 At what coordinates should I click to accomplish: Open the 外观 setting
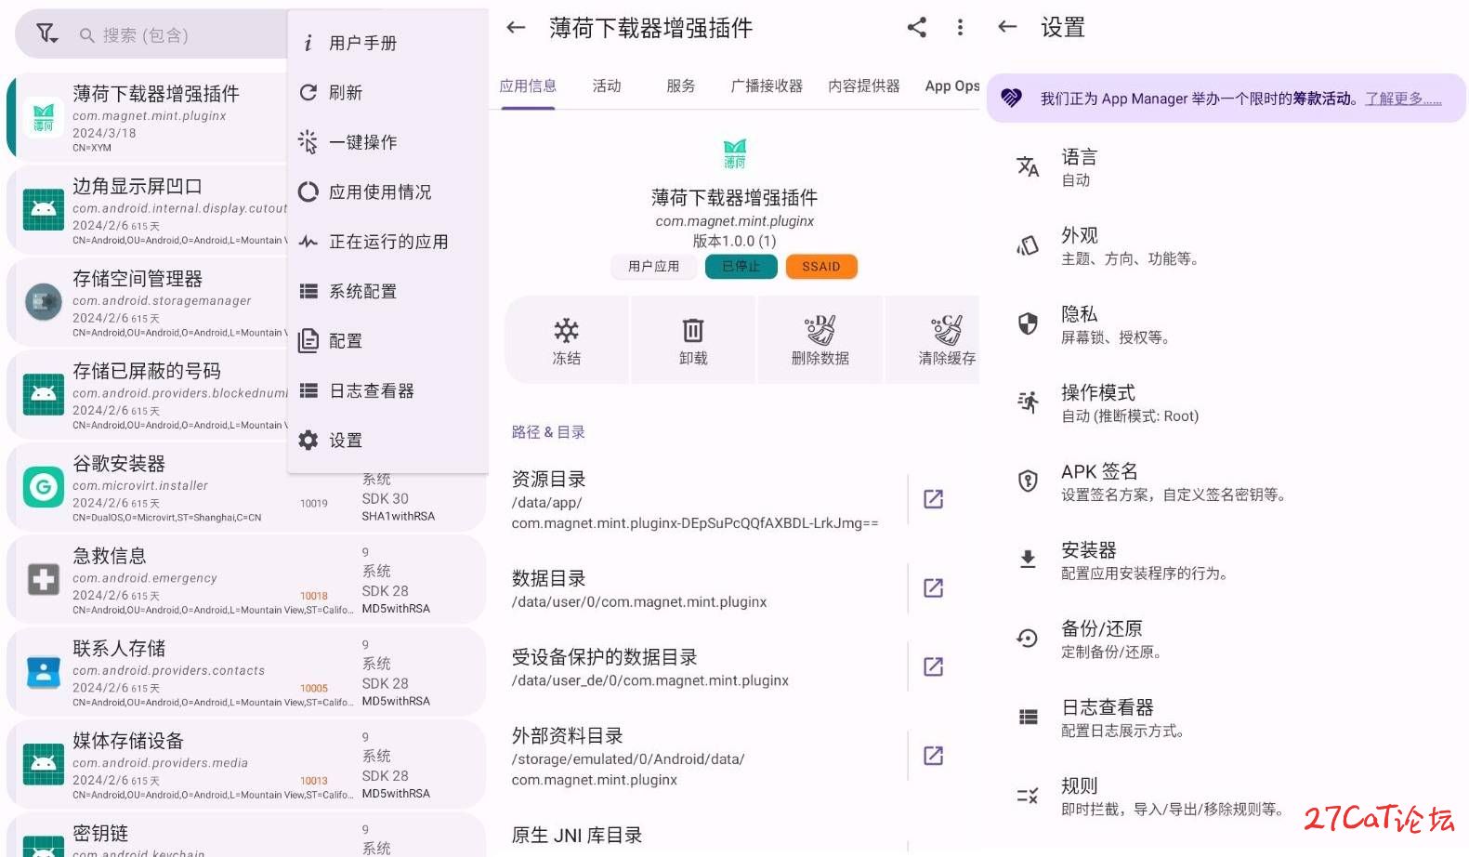pyautogui.click(x=1226, y=246)
